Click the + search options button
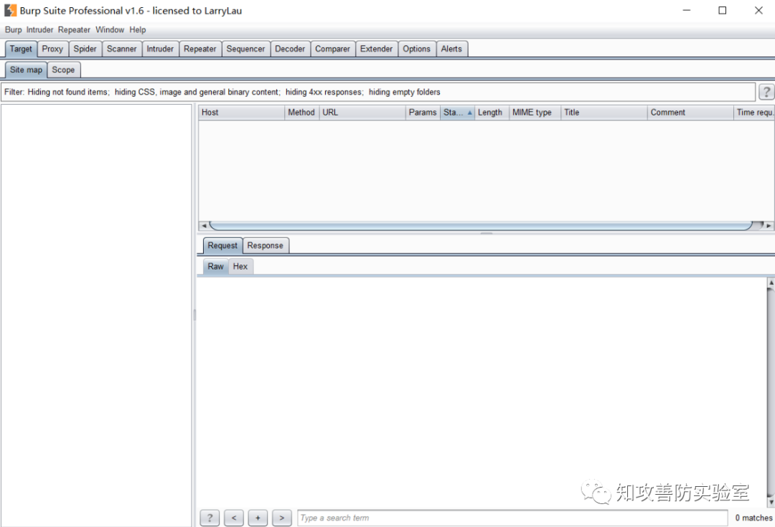This screenshot has width=775, height=527. point(258,518)
